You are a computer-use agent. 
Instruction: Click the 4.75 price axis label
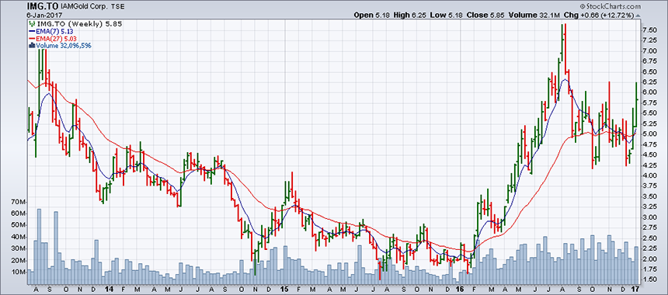pos(650,144)
